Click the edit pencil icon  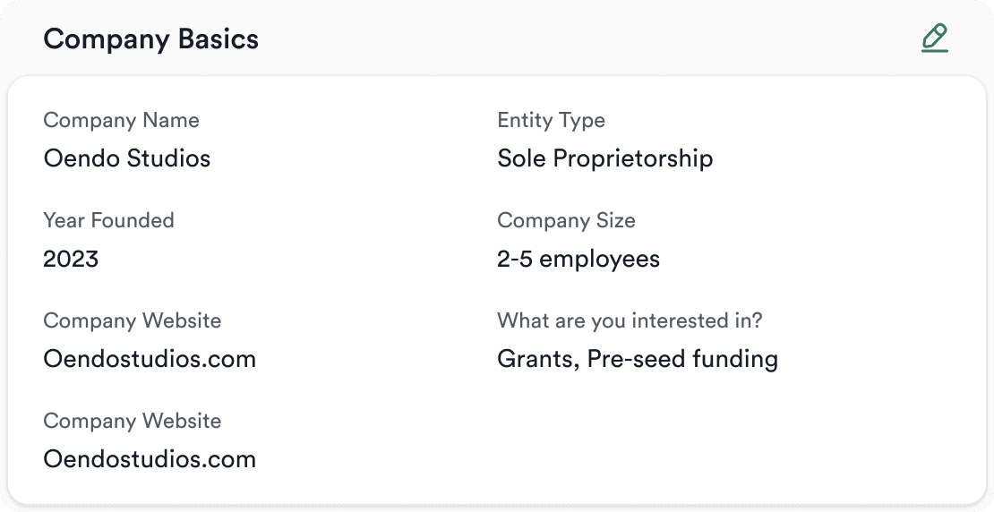pyautogui.click(x=934, y=38)
